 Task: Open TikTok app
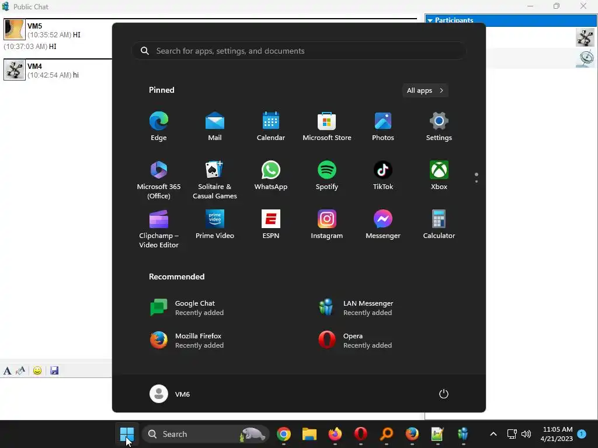[x=383, y=175]
